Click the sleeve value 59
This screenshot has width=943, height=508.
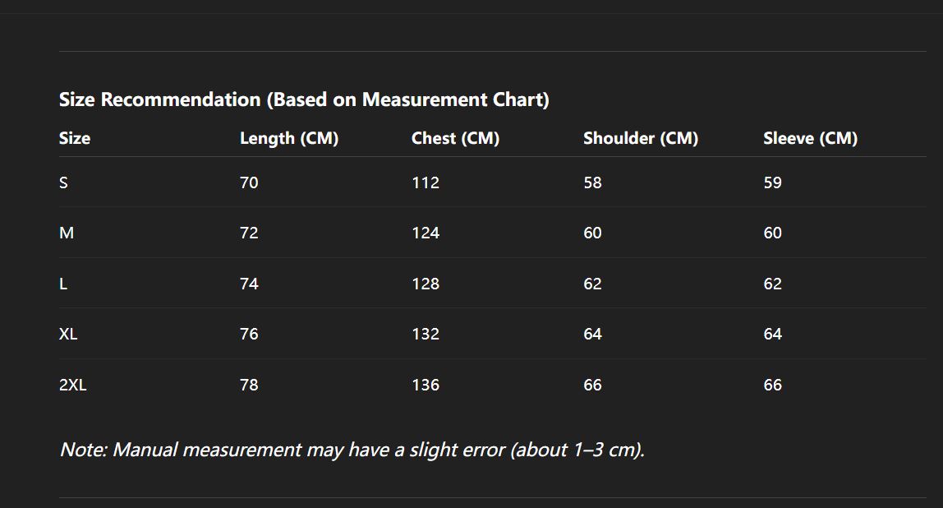[x=772, y=182]
